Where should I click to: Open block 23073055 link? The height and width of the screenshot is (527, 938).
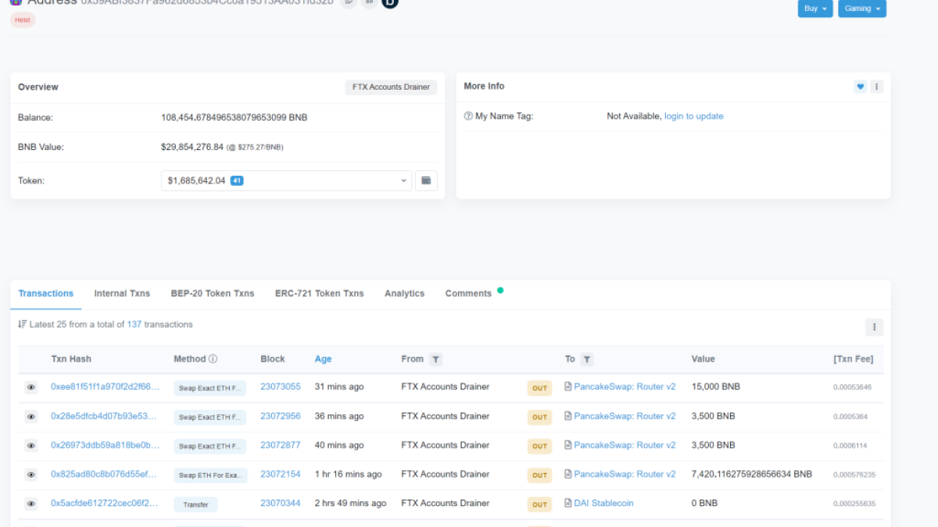tap(280, 386)
